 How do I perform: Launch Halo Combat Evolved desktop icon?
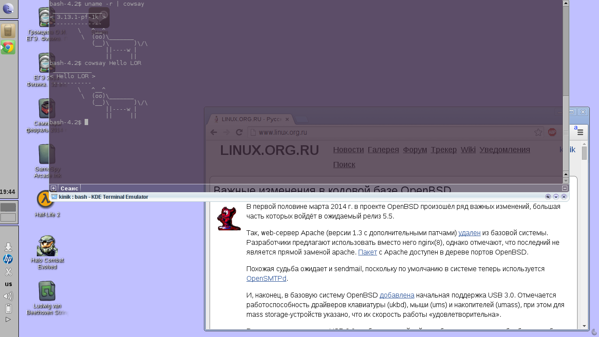click(47, 252)
